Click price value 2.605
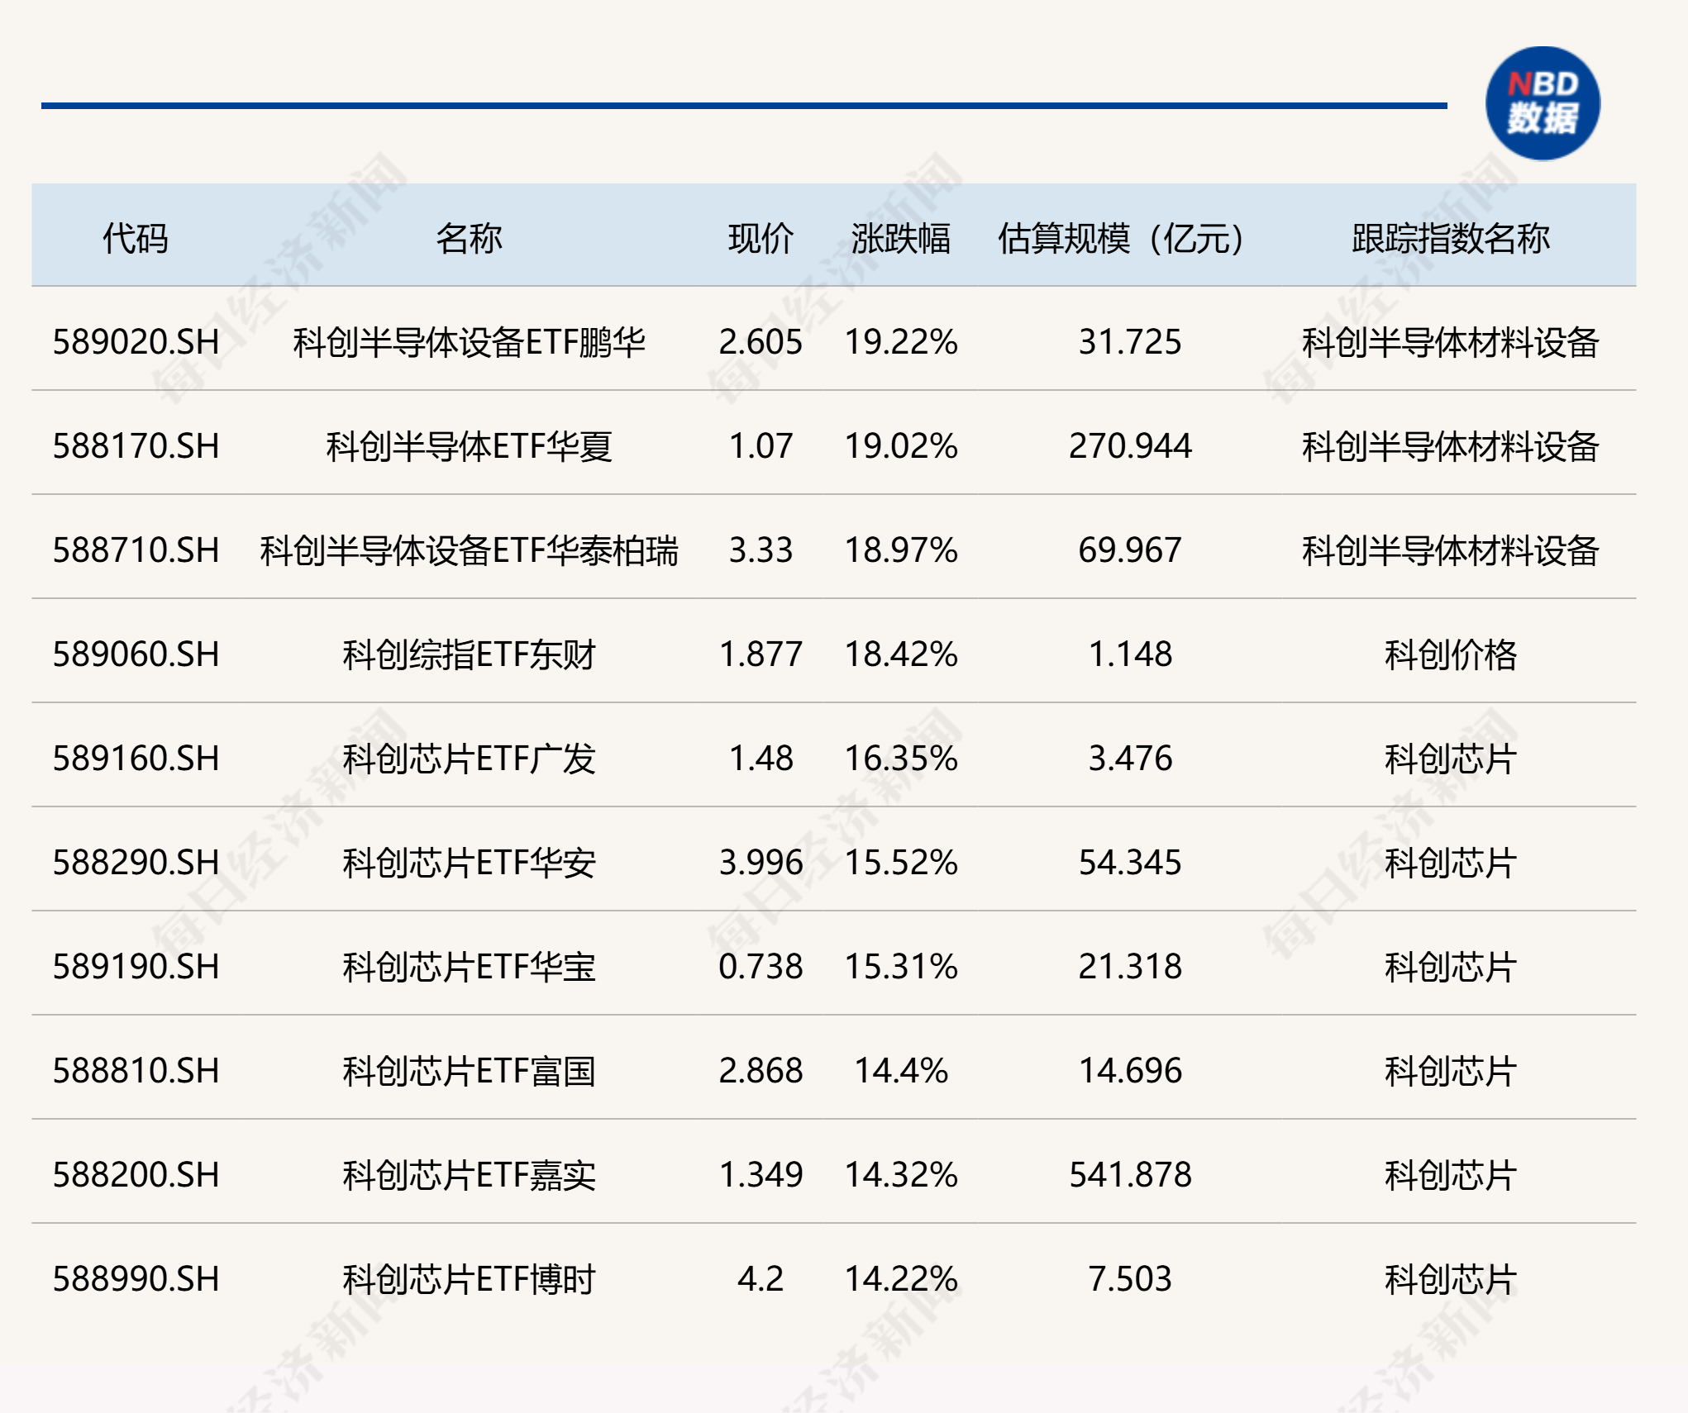The image size is (1688, 1413). pyautogui.click(x=761, y=342)
